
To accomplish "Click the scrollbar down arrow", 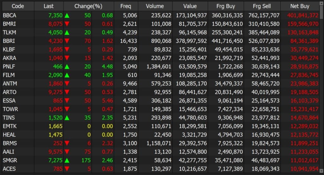I will (x=321, y=171).
